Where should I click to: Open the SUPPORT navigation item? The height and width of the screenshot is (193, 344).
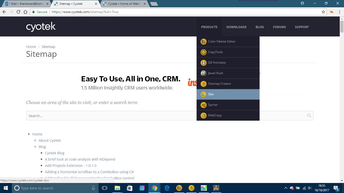[302, 27]
